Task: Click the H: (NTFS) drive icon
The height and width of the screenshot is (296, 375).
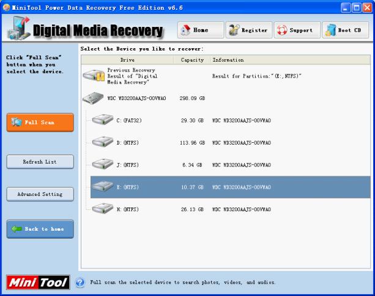Action: pos(103,208)
